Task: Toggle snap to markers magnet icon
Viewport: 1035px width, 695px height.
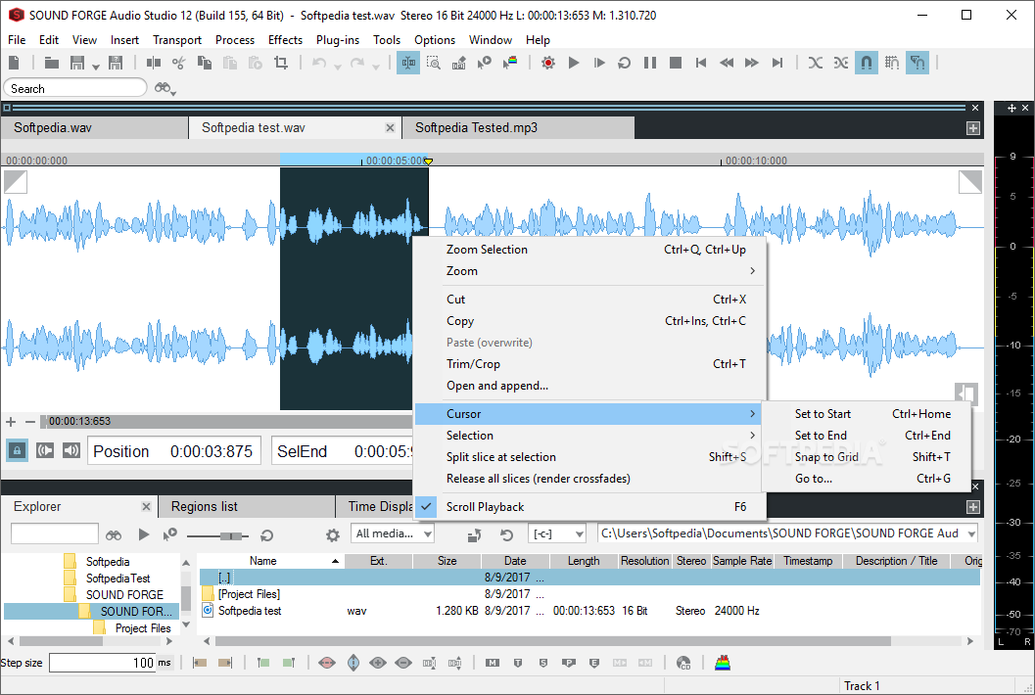Action: pos(917,63)
